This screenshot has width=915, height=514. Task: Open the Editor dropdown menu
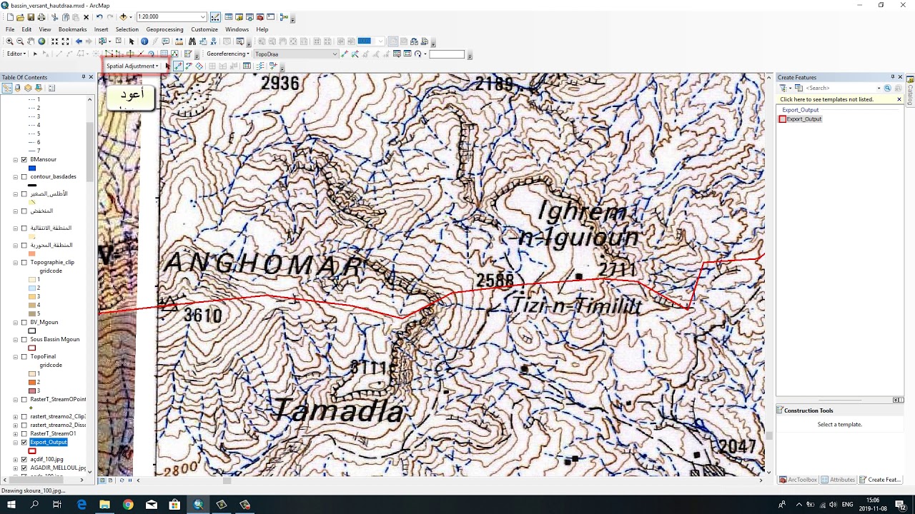coord(16,54)
